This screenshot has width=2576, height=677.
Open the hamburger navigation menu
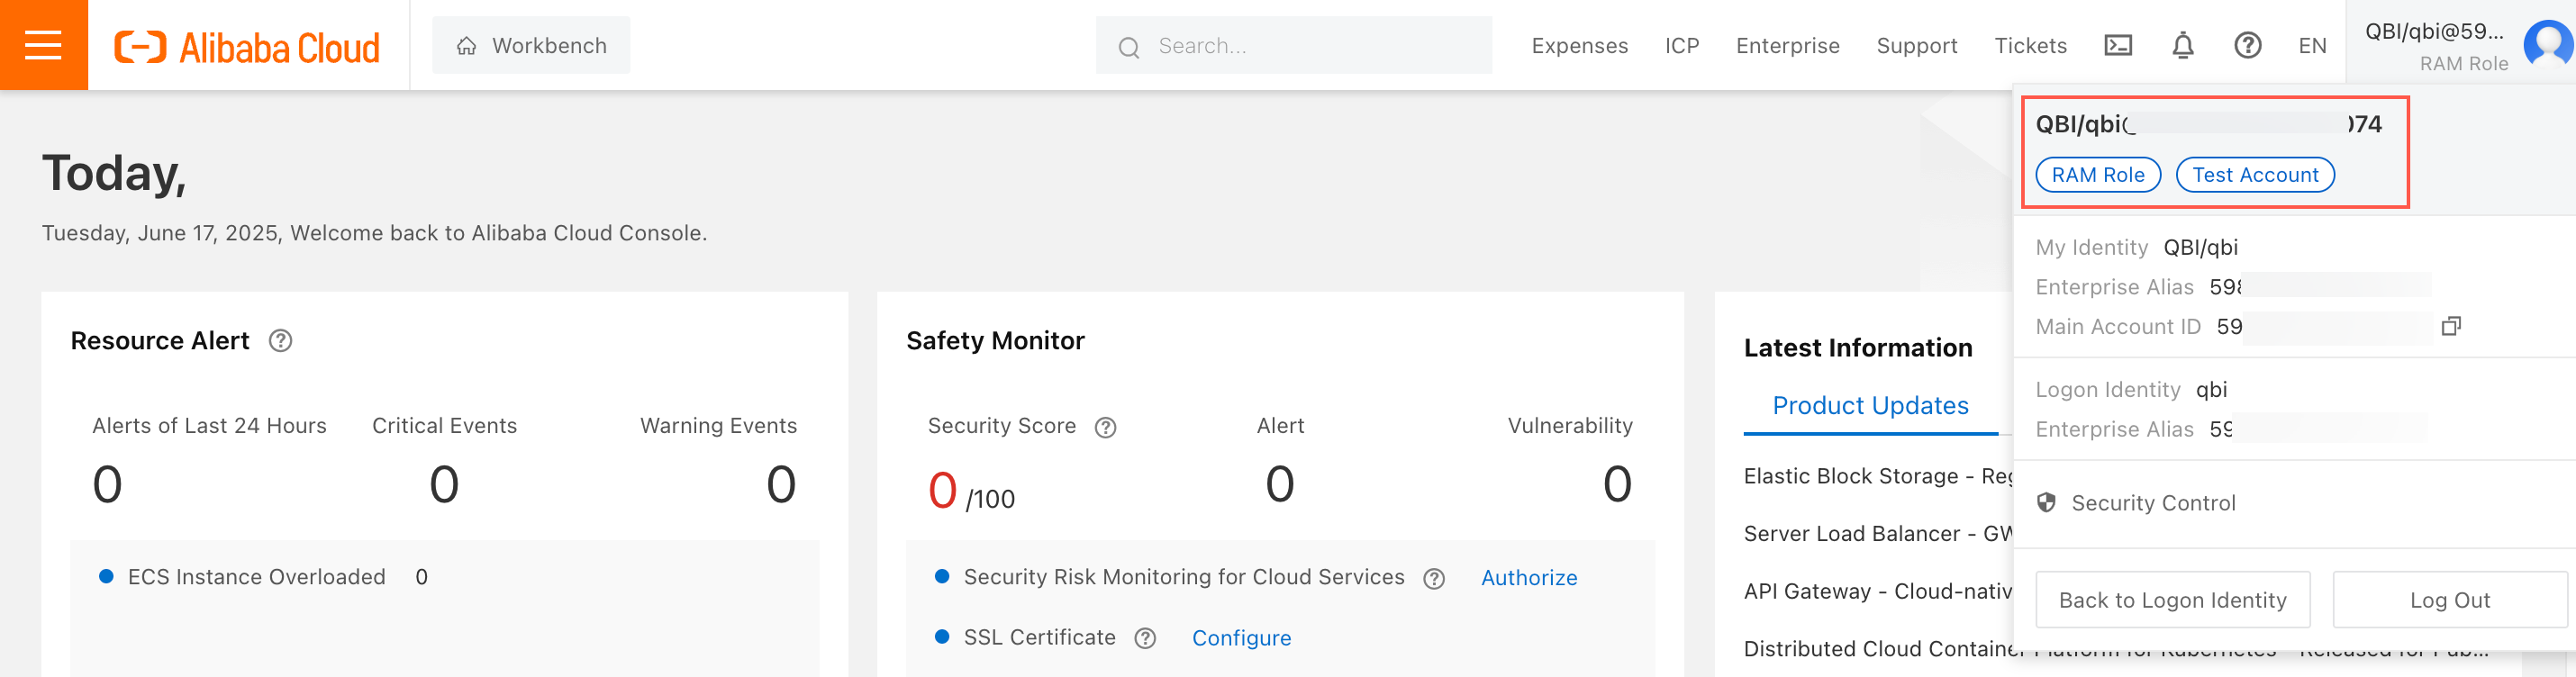43,45
